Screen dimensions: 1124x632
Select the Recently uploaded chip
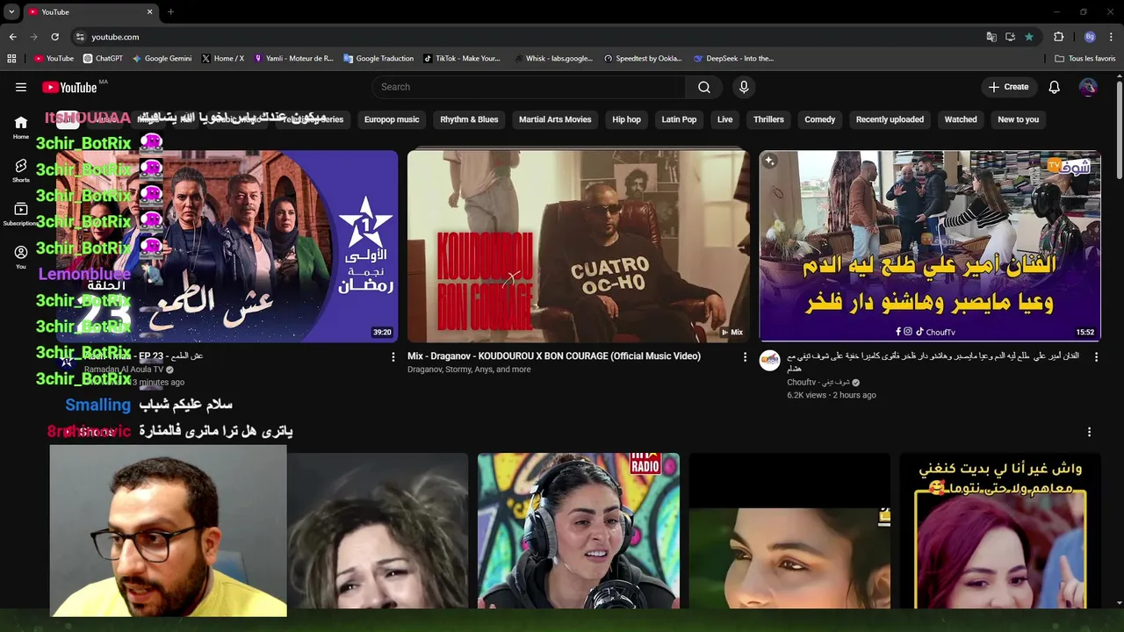890,119
